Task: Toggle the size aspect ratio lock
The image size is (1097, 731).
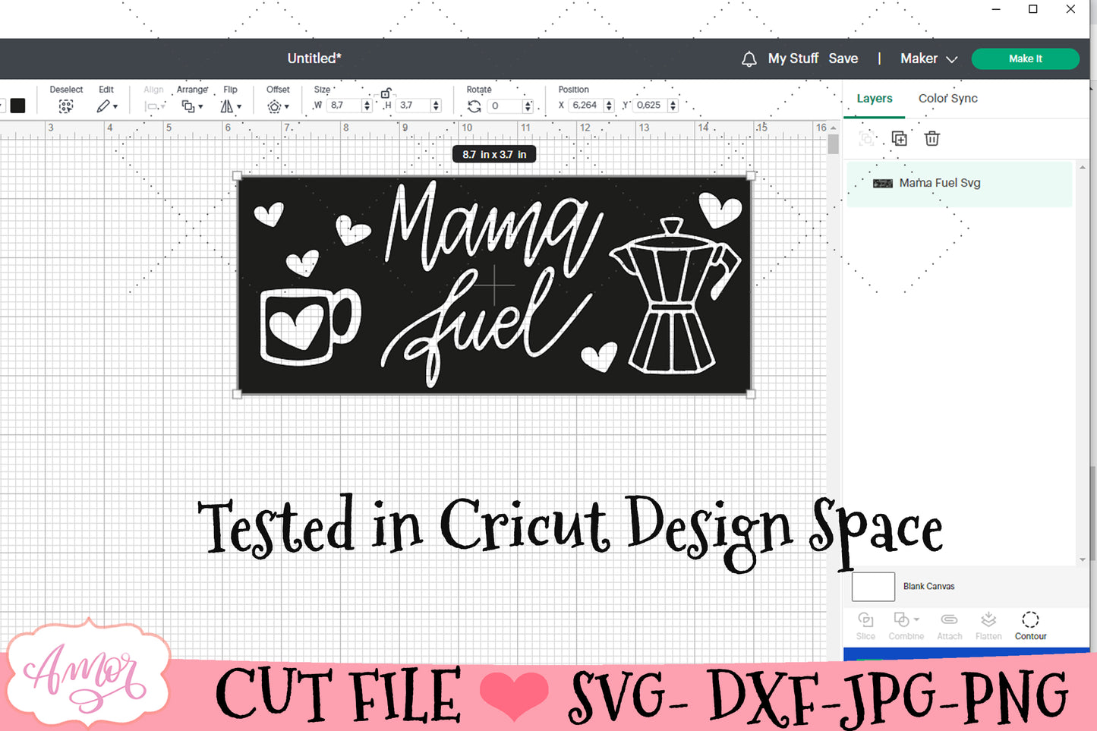Action: [386, 93]
